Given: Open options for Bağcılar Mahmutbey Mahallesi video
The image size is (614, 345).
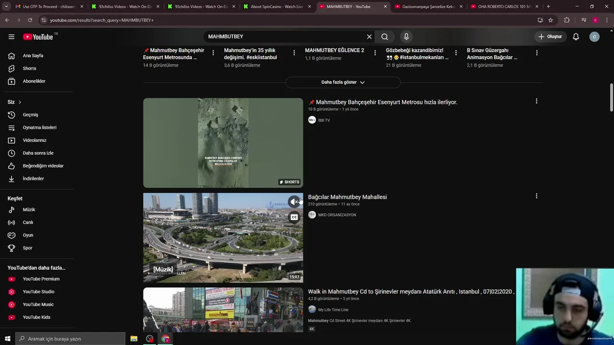Looking at the screenshot, I should (x=536, y=196).
